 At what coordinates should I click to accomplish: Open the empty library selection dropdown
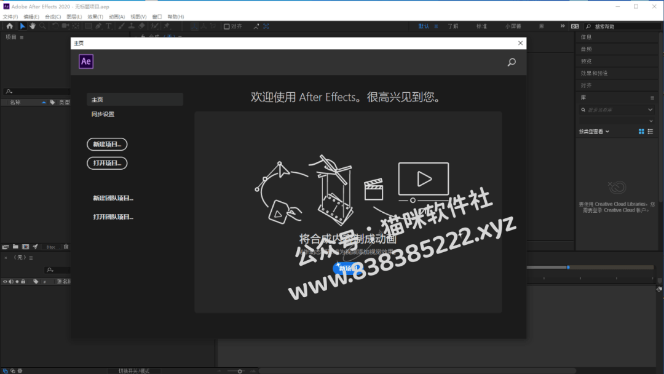[x=616, y=121]
